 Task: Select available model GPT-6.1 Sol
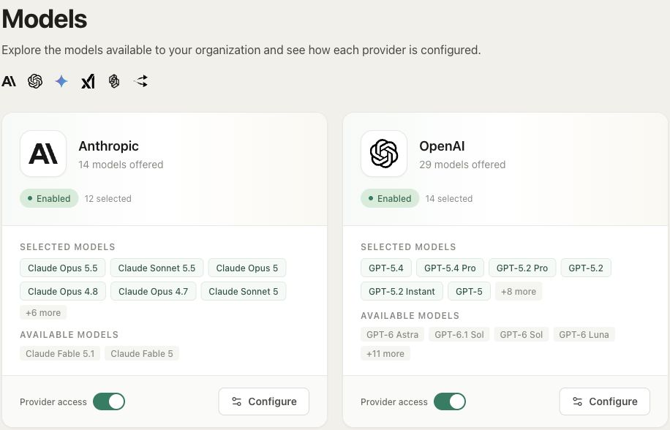pyautogui.click(x=459, y=334)
